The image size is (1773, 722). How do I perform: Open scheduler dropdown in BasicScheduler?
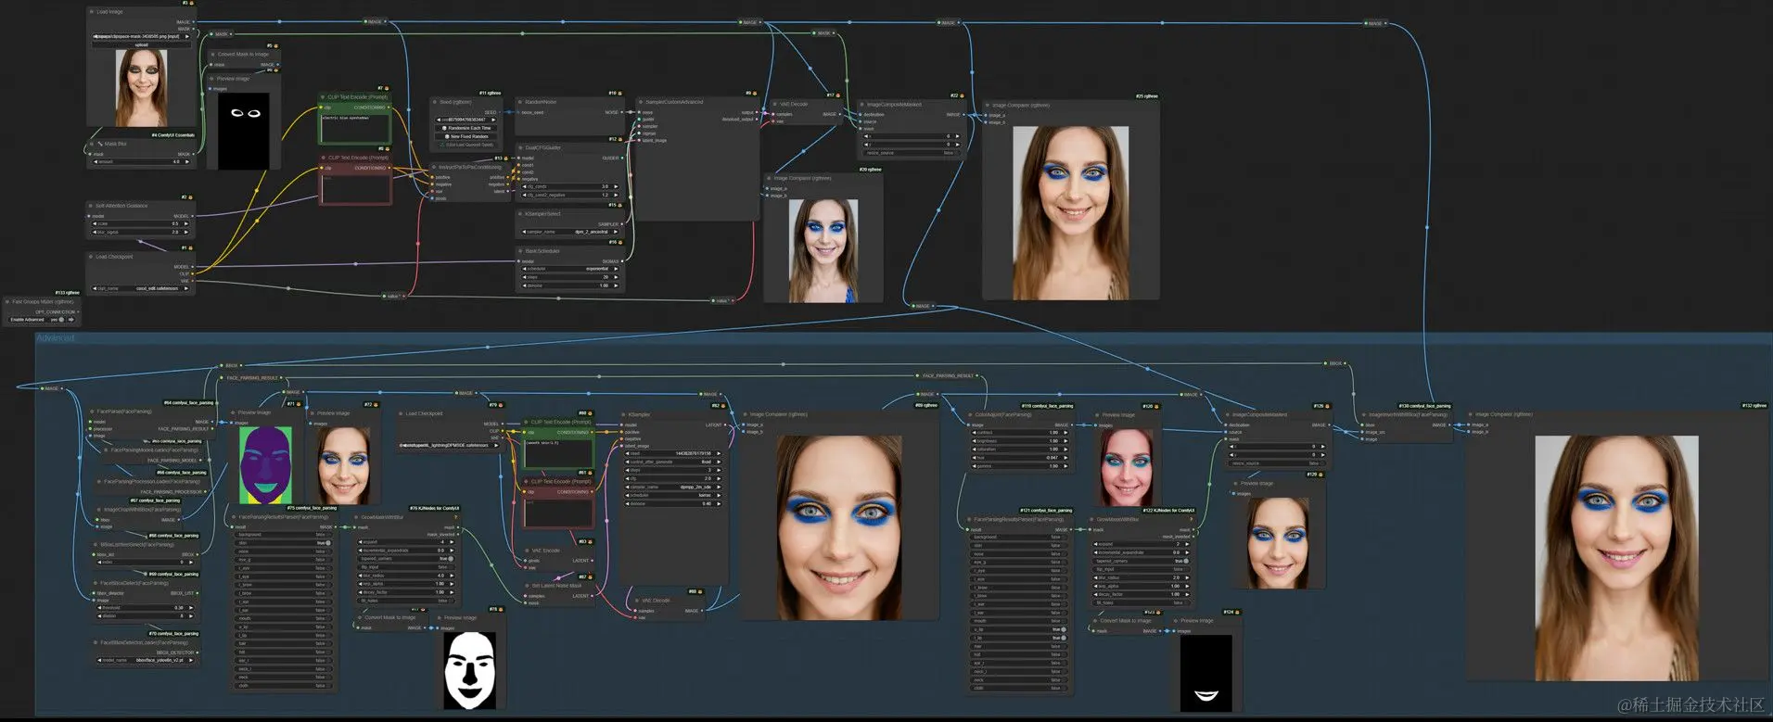(x=570, y=269)
